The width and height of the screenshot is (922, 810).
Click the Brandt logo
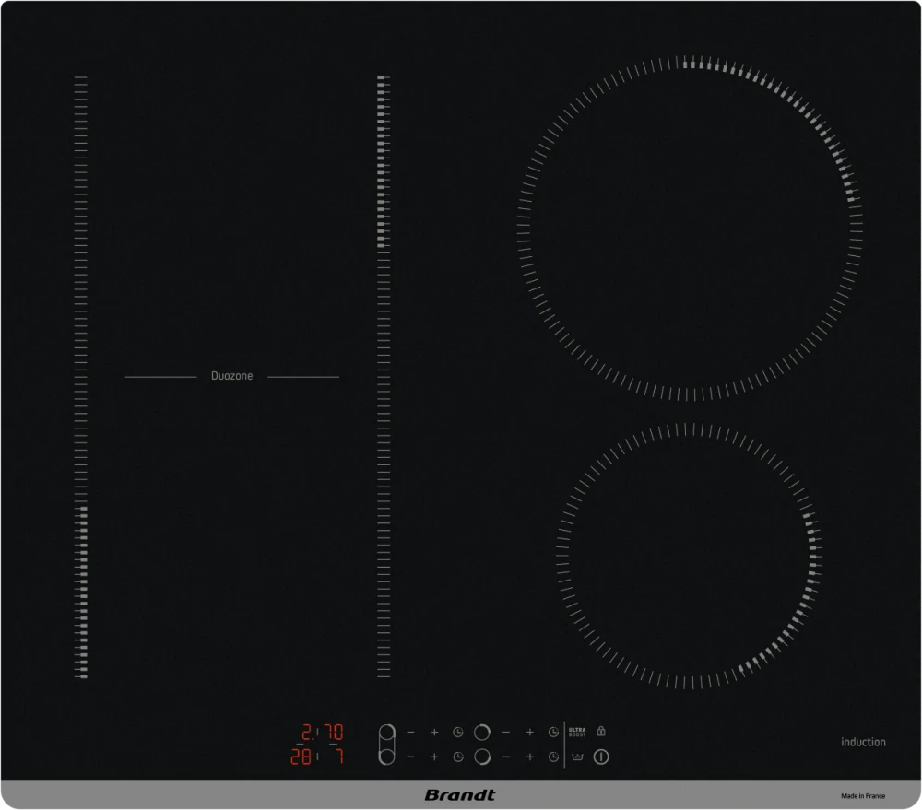[460, 794]
